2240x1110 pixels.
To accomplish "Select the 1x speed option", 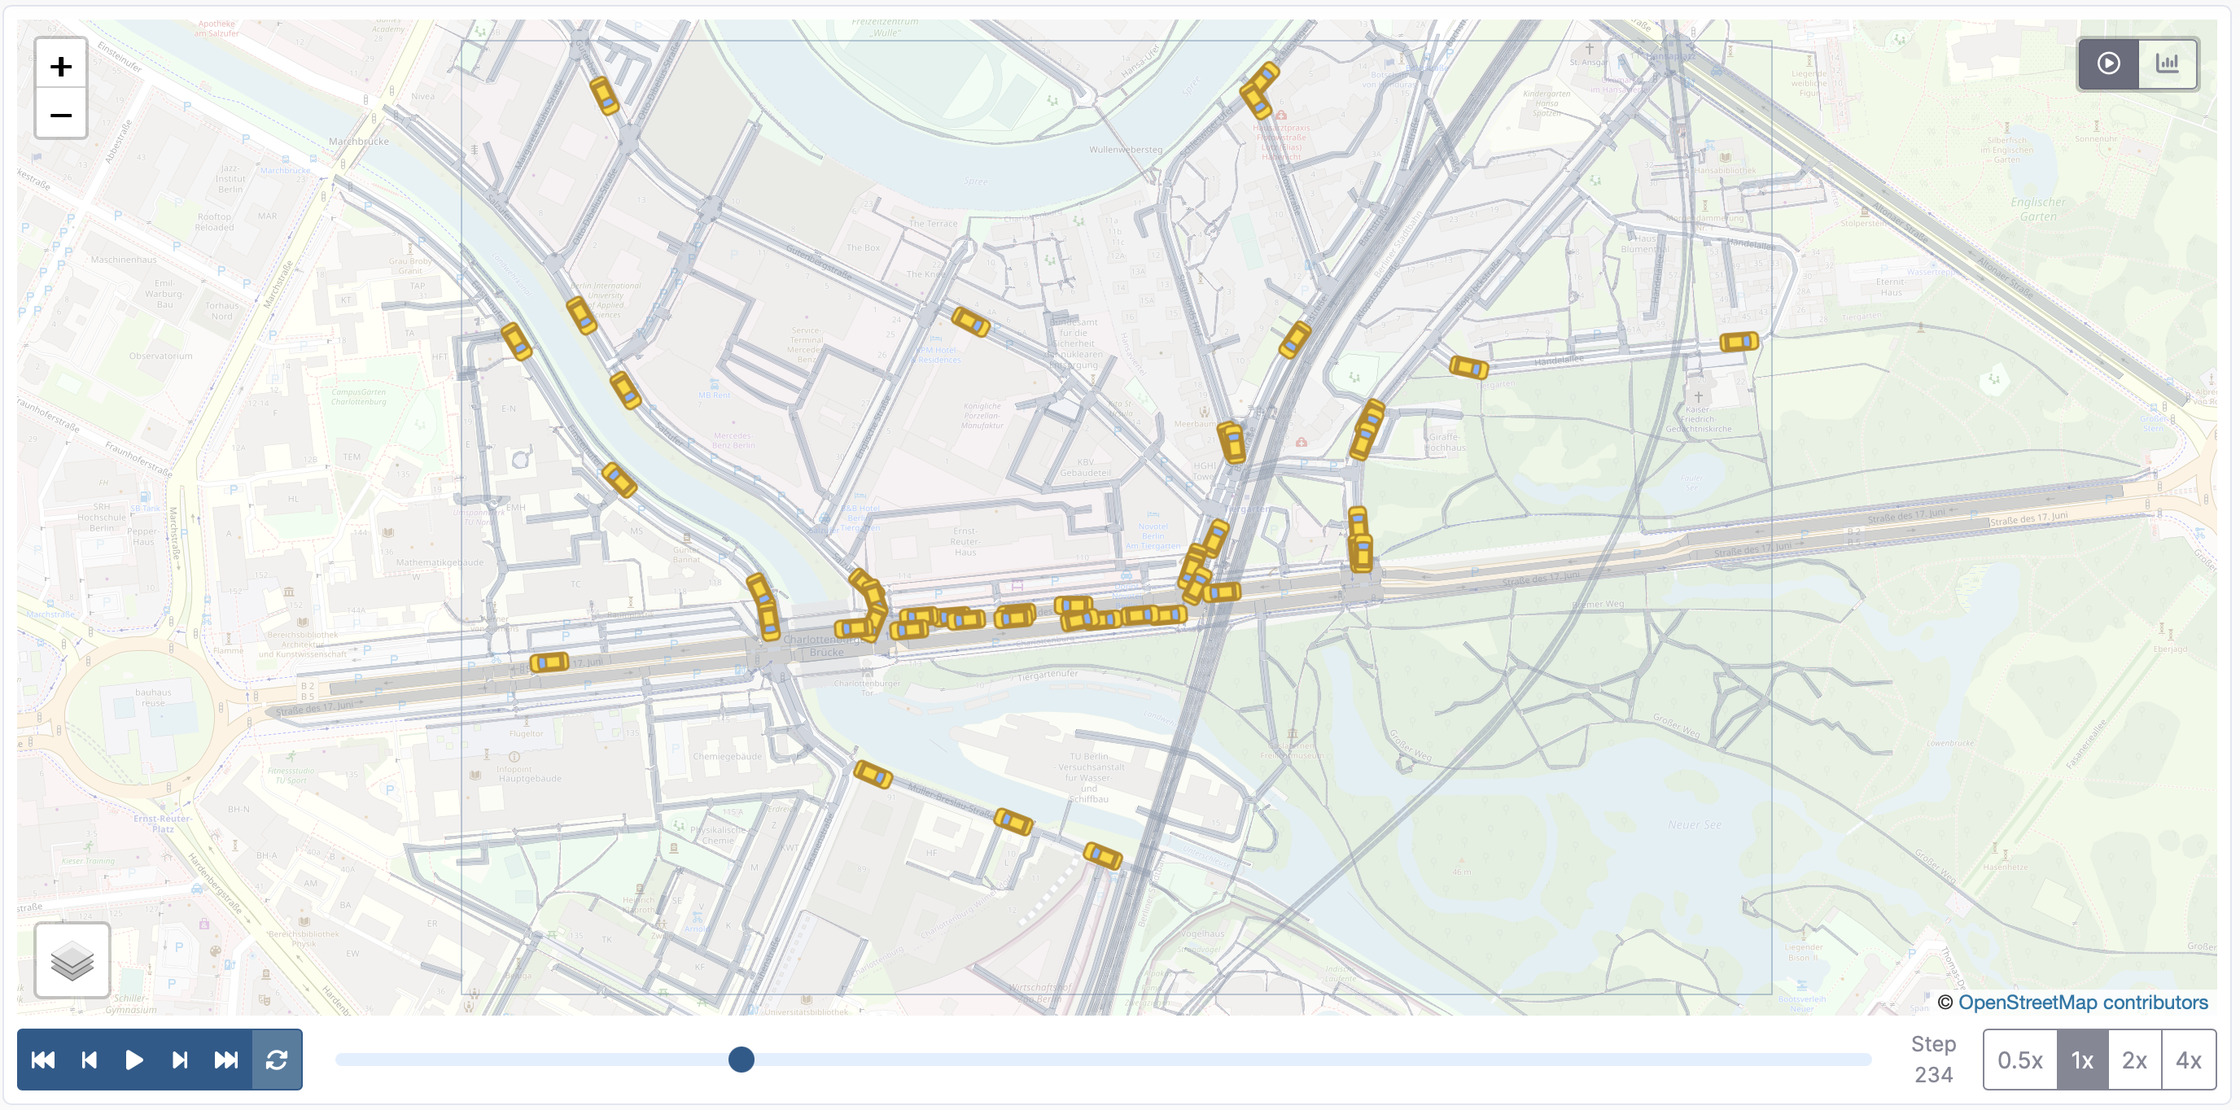I will 2083,1060.
